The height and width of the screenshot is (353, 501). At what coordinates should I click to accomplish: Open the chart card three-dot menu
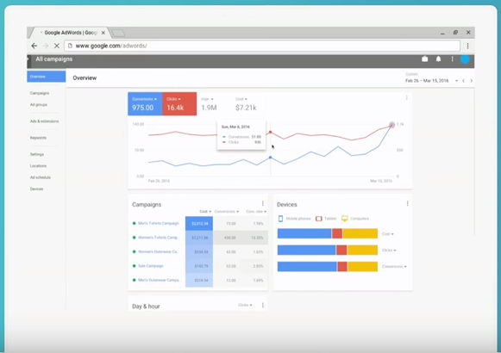[407, 98]
